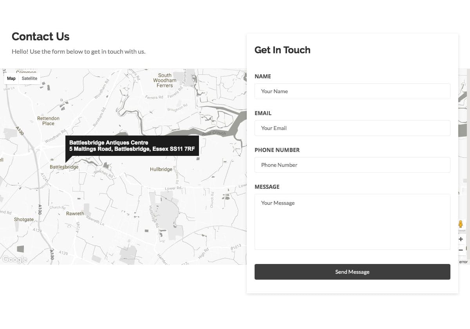Click the EMAIL field label

click(x=263, y=113)
